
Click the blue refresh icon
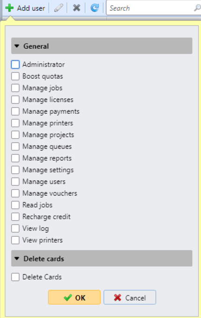pos(94,8)
